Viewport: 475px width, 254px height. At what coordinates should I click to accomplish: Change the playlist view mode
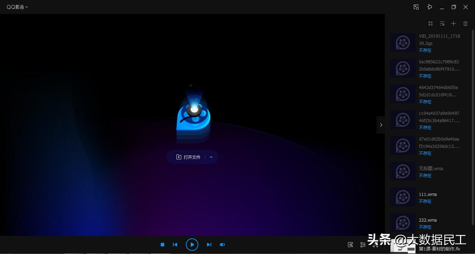pyautogui.click(x=430, y=24)
